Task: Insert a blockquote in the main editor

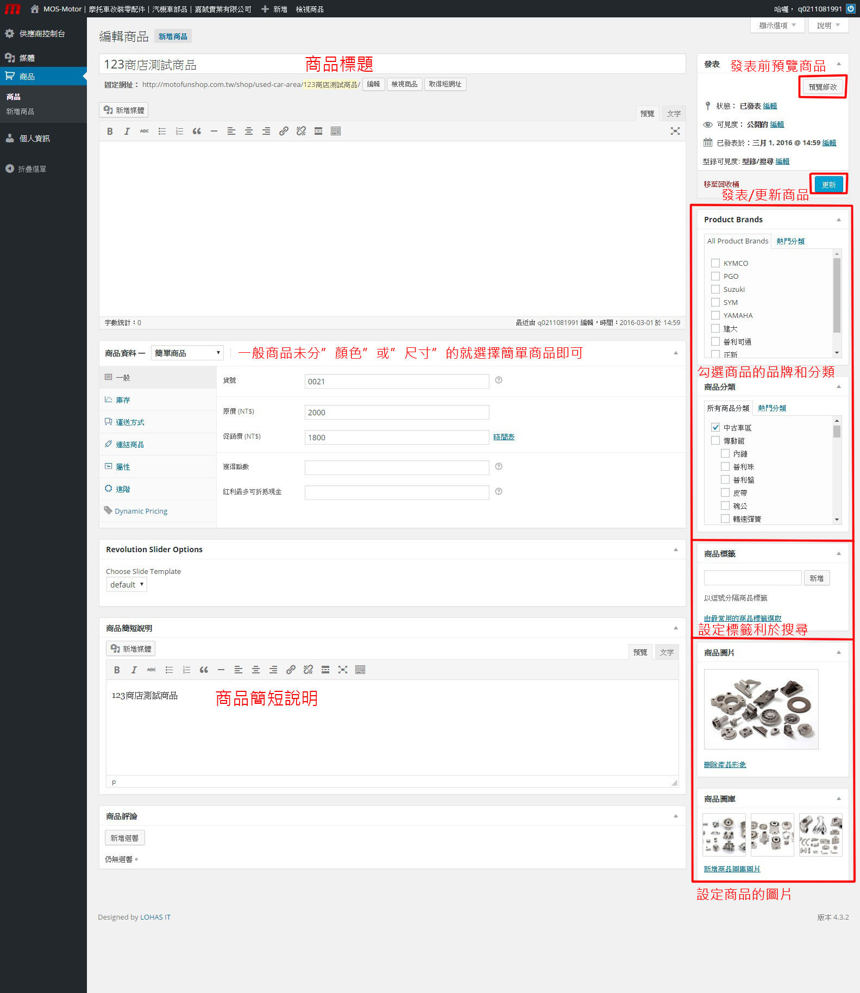Action: click(197, 131)
